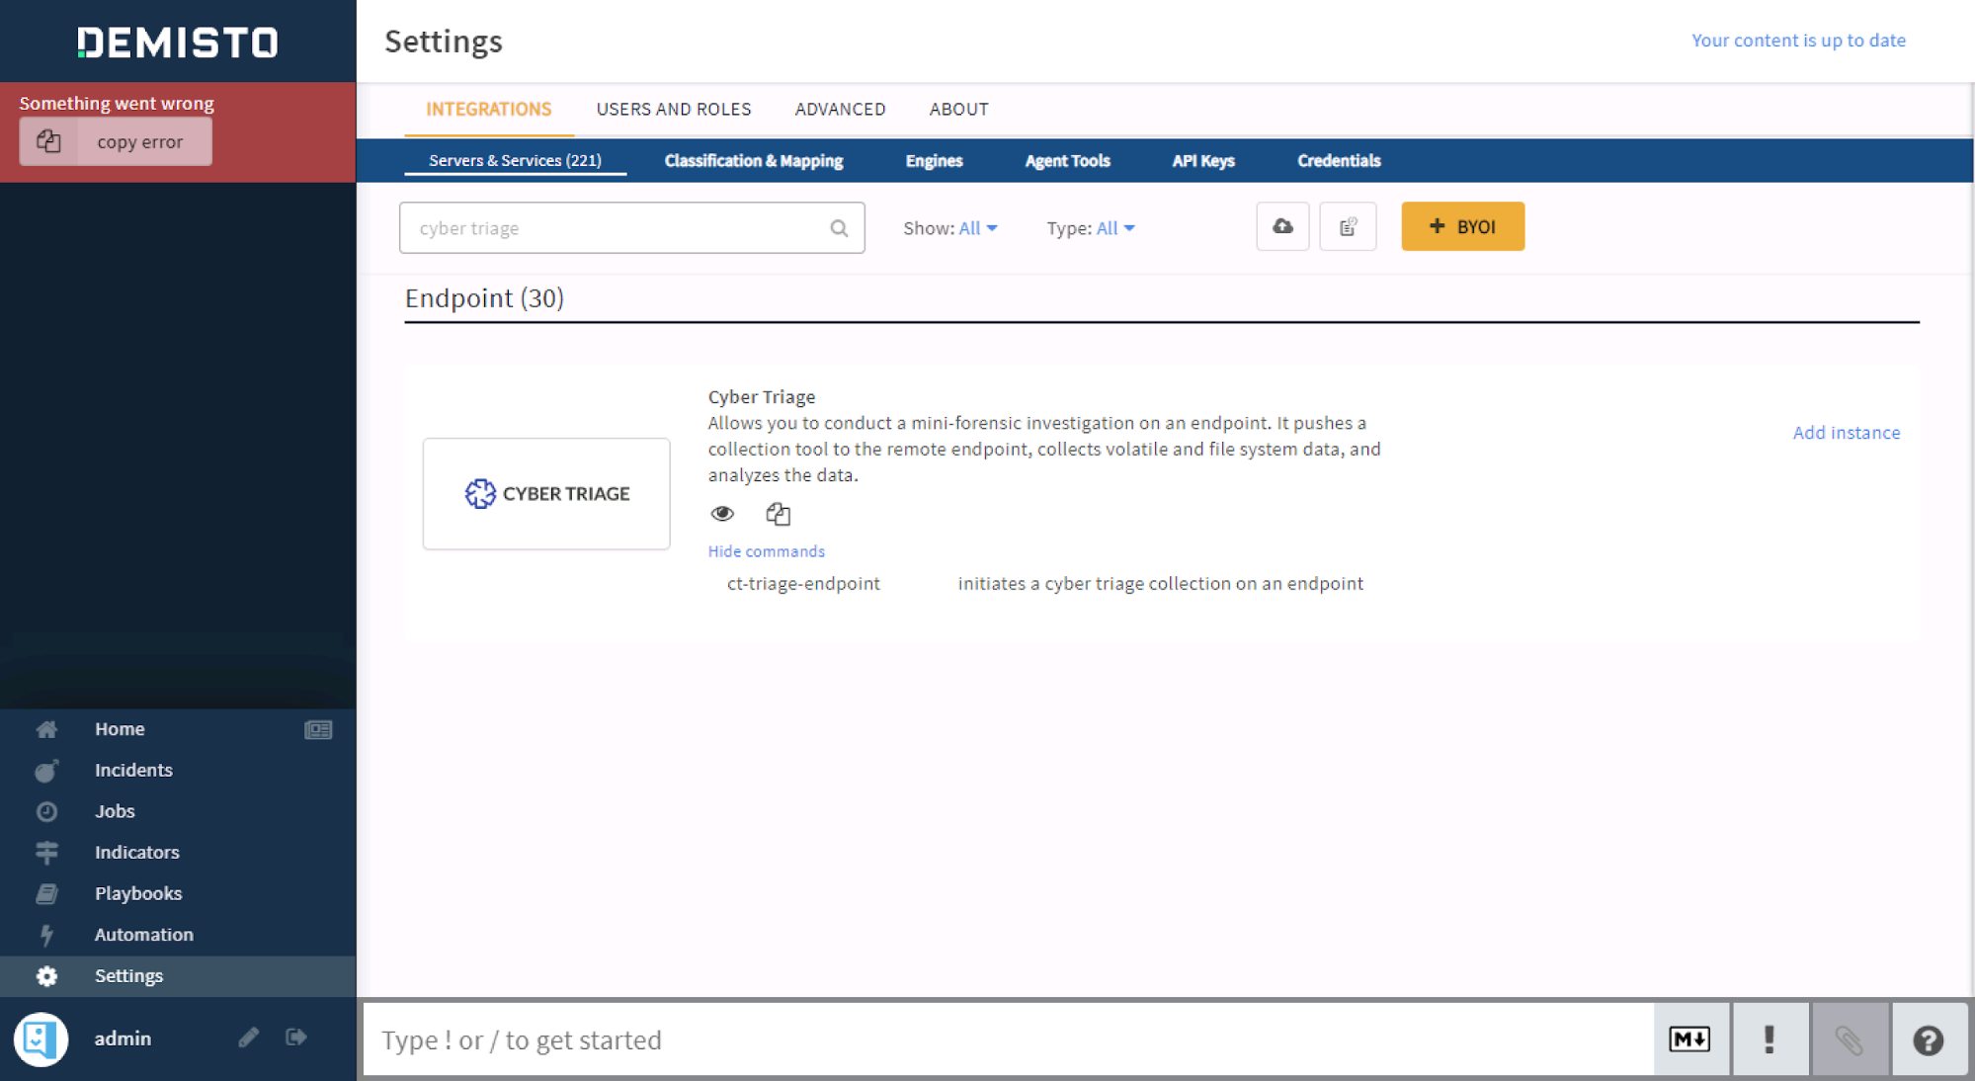Open Playbooks page

pyautogui.click(x=138, y=893)
